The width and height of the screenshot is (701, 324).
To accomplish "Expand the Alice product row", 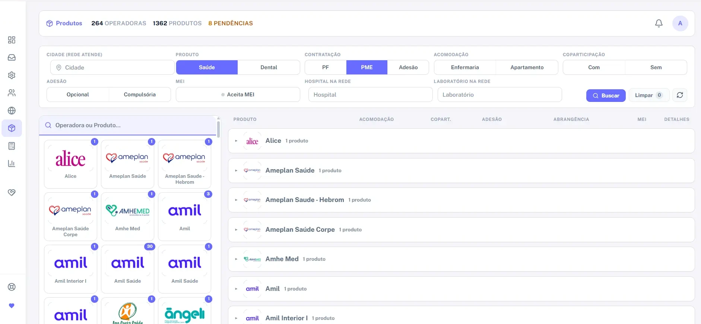I will coord(461,141).
